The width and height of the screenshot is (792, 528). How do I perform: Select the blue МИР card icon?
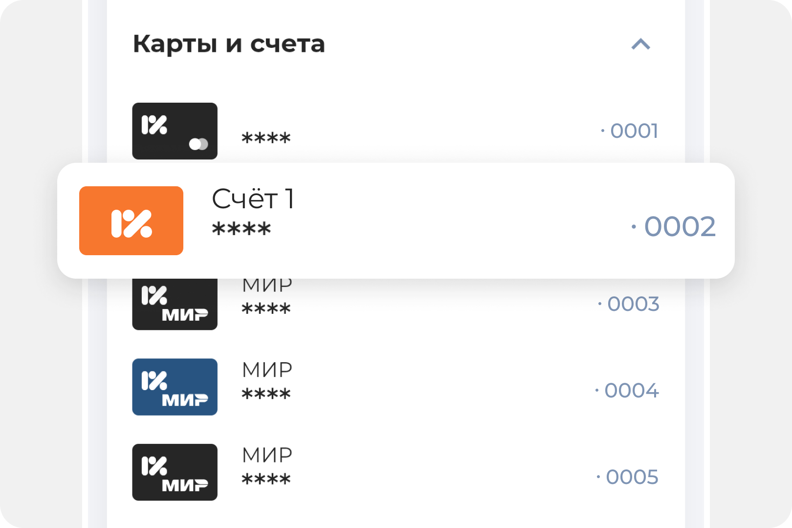[175, 387]
